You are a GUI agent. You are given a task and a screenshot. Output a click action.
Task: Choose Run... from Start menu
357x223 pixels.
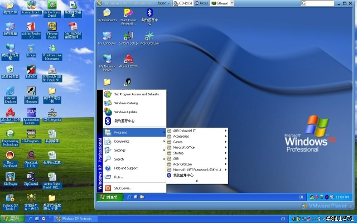click(135, 177)
